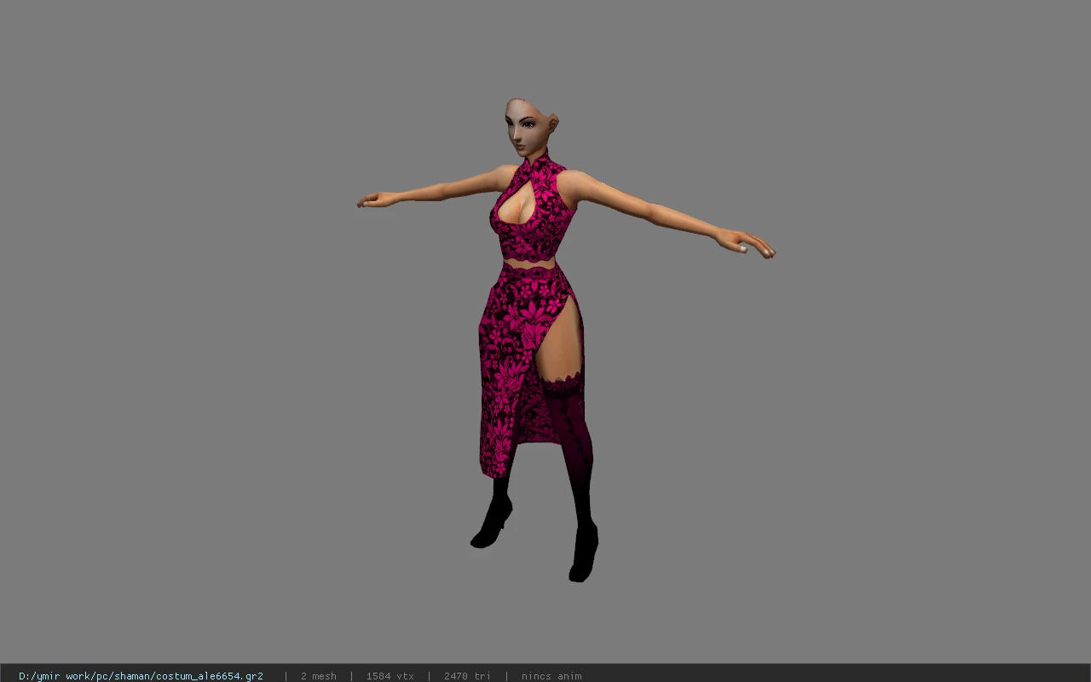The width and height of the screenshot is (1091, 682).
Task: Click the costum_ale6654.gr2 file path
Action: click(x=141, y=676)
